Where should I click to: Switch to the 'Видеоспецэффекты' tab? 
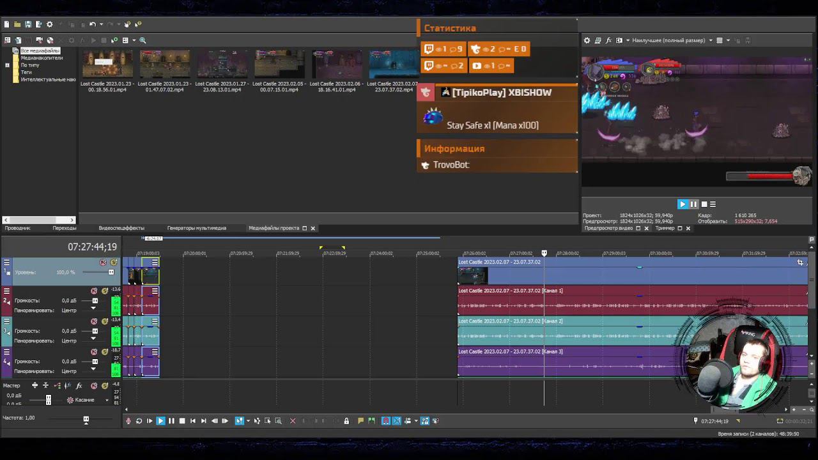point(121,228)
